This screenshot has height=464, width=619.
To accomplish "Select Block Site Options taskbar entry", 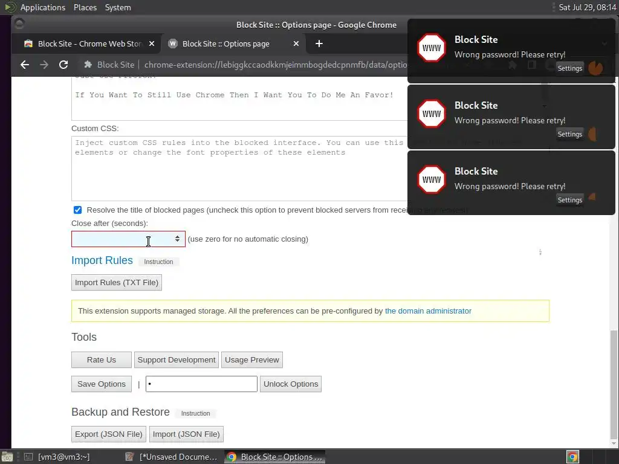I will click(275, 457).
